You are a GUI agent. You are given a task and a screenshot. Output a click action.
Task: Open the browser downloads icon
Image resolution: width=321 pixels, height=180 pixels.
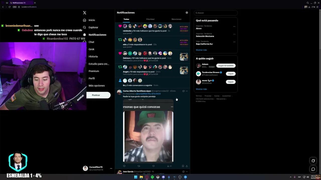[x=309, y=7]
